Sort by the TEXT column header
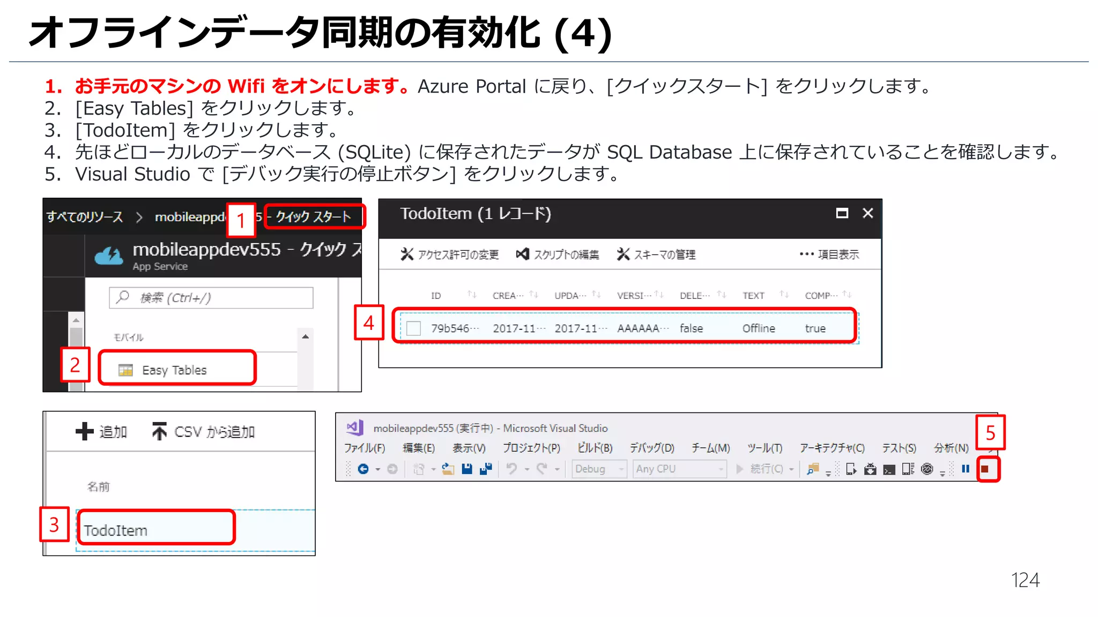 [753, 296]
